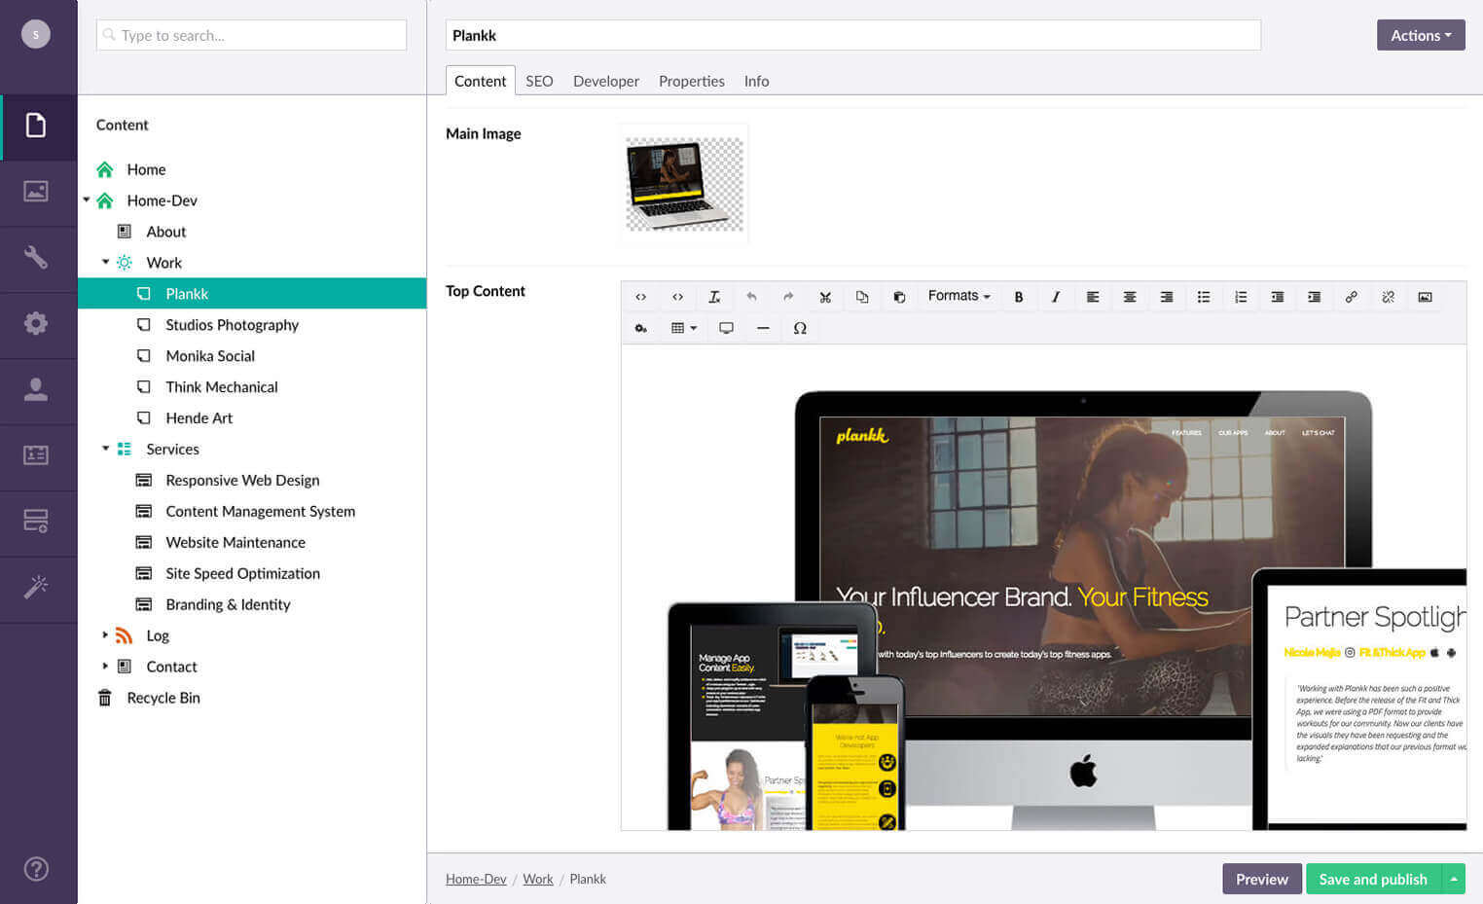This screenshot has width=1483, height=904.
Task: Collapse the Home-Dev tree node
Action: coord(87,199)
